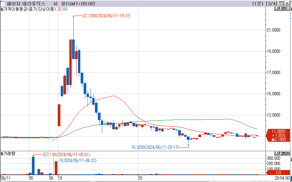Click the 300,000 volume axis label
The width and height of the screenshot is (292, 182).
click(273, 158)
